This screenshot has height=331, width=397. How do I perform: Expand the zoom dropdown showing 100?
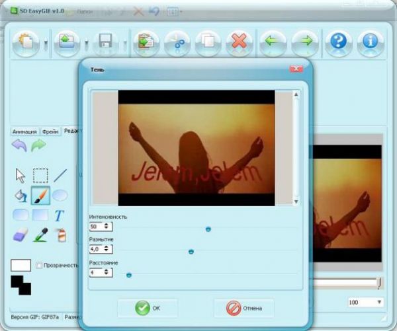coord(379,302)
